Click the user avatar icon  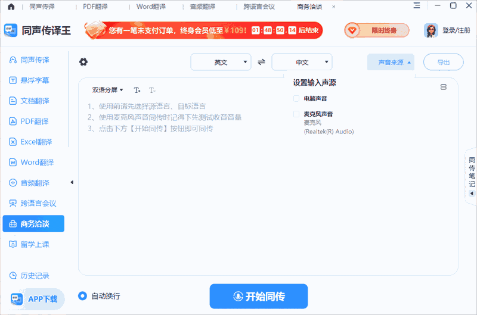pyautogui.click(x=430, y=30)
